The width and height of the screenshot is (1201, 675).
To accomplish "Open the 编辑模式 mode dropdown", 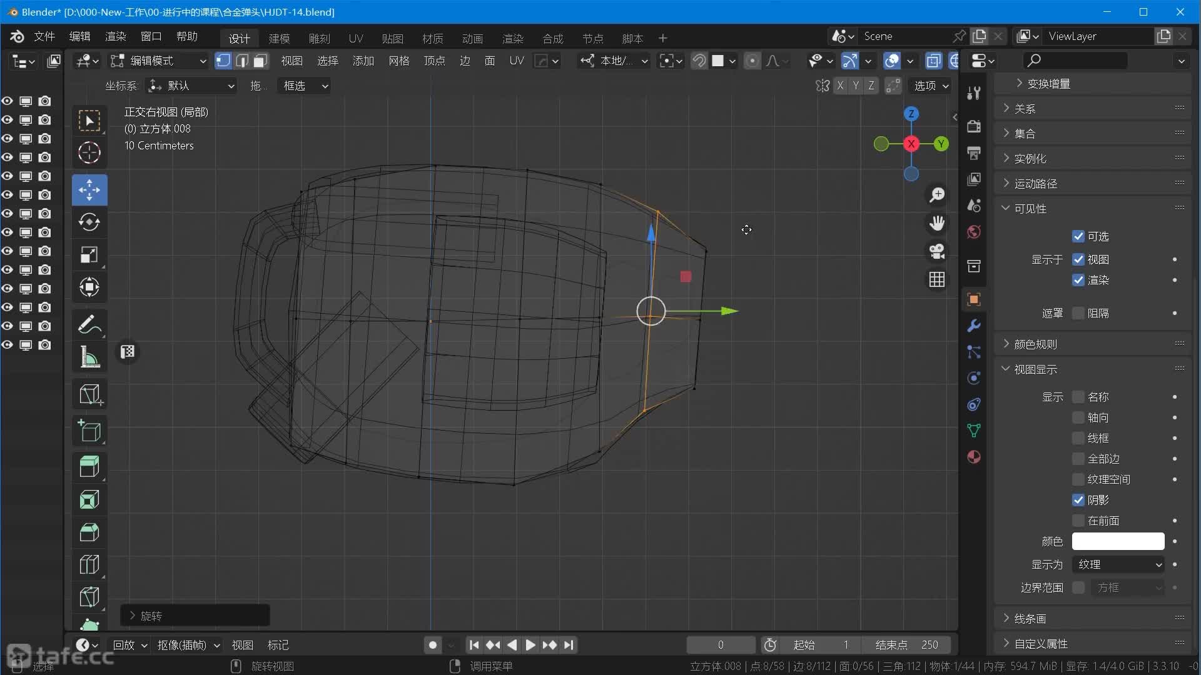I will pyautogui.click(x=158, y=61).
